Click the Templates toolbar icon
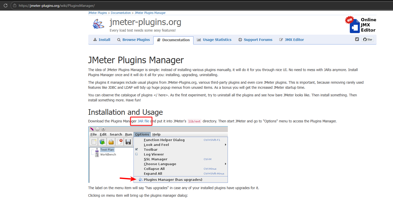Screen dimensions: 393x200 coord(102,142)
